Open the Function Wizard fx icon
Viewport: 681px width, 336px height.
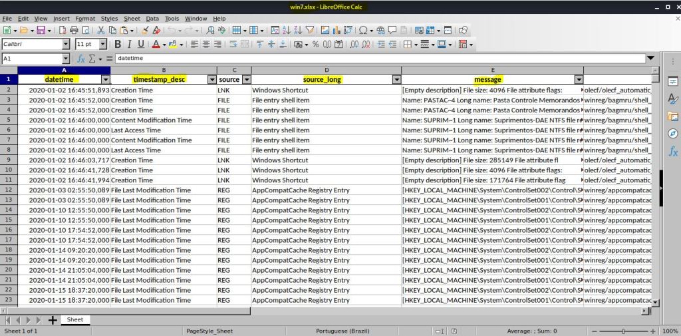[82, 59]
